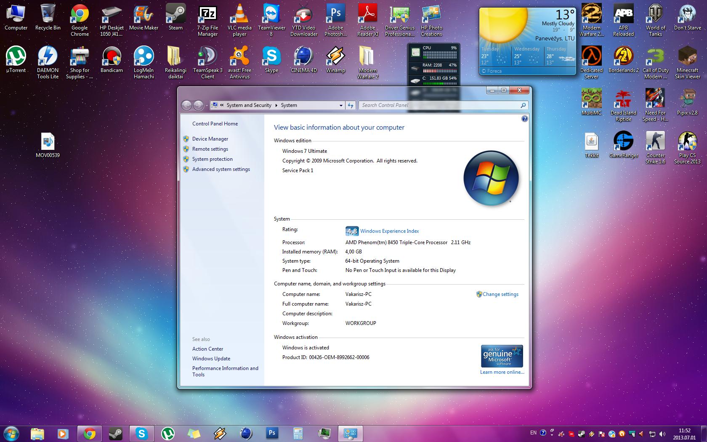This screenshot has width=707, height=442.
Task: Expand the address bar history dropdown
Action: click(x=341, y=105)
